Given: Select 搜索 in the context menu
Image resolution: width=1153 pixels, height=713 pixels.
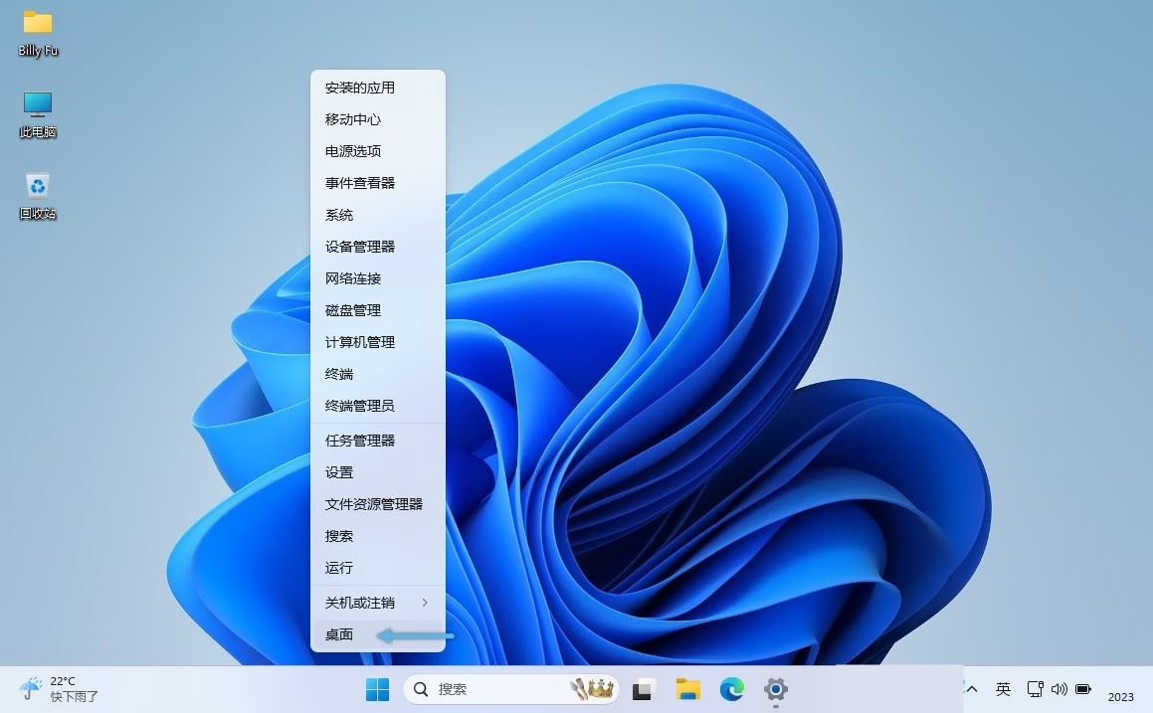Looking at the screenshot, I should tap(378, 536).
